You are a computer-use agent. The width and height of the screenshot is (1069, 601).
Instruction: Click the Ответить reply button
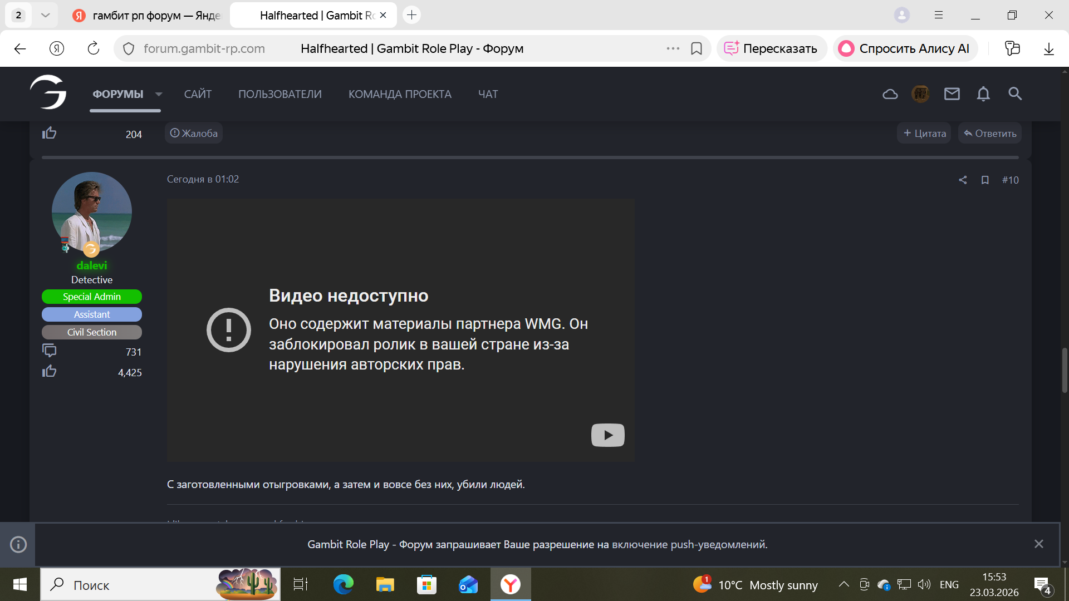click(x=989, y=134)
